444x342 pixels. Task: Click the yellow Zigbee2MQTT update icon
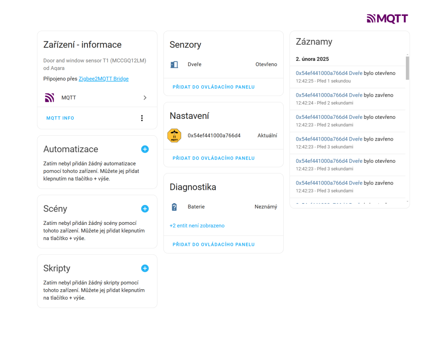[174, 136]
